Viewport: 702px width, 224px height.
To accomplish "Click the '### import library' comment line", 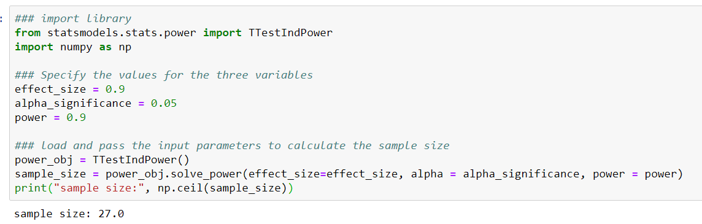I will pyautogui.click(x=73, y=19).
